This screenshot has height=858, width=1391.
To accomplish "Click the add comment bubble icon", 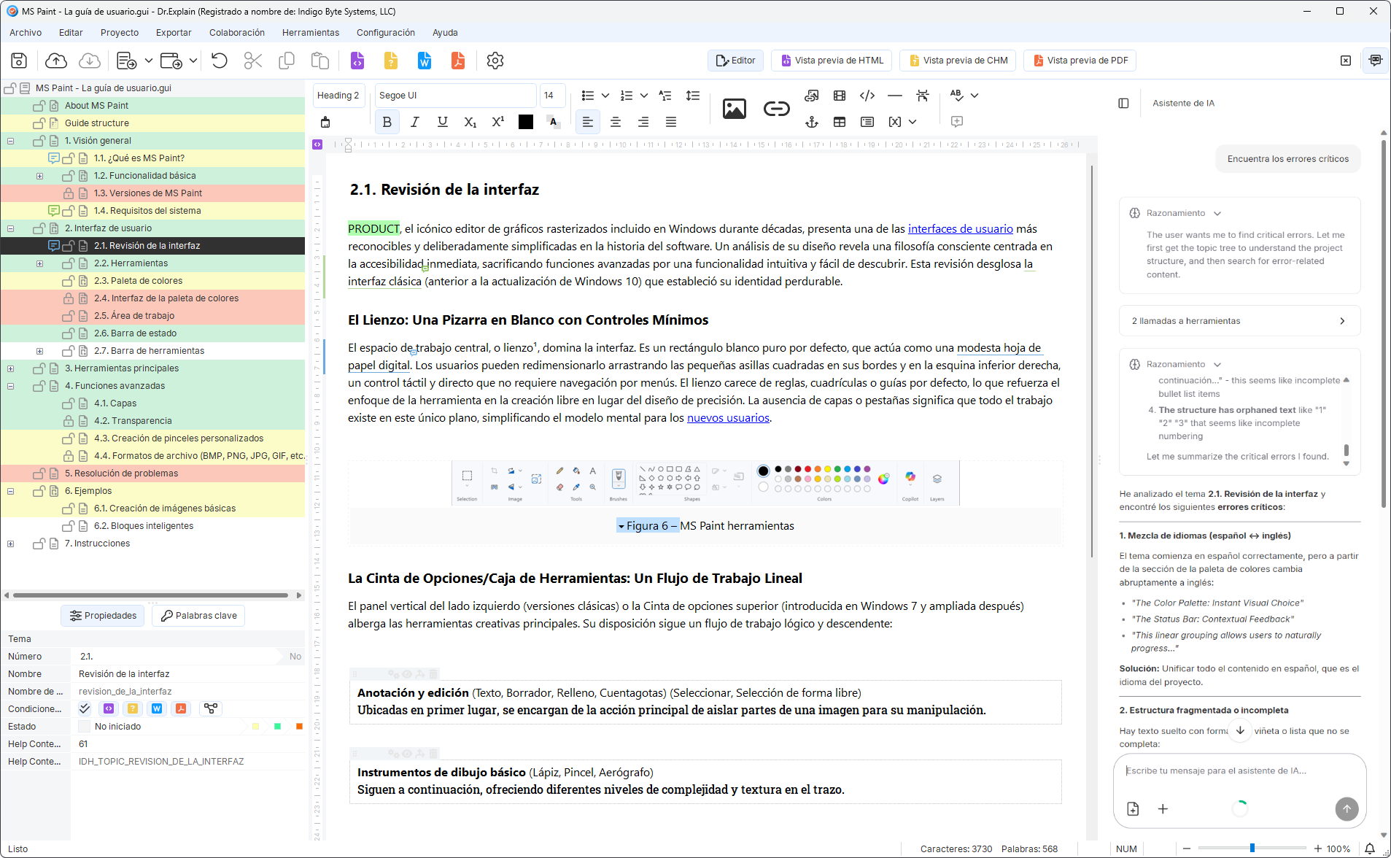I will click(x=957, y=122).
